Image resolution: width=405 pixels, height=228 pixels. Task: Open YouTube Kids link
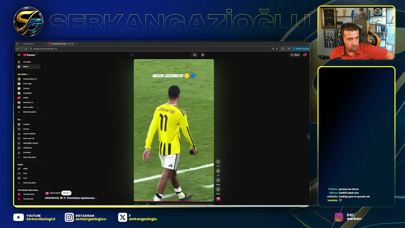click(x=28, y=199)
